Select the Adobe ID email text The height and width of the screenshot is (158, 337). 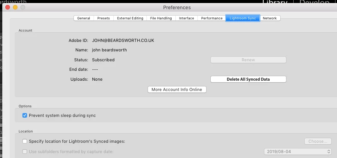(123, 40)
